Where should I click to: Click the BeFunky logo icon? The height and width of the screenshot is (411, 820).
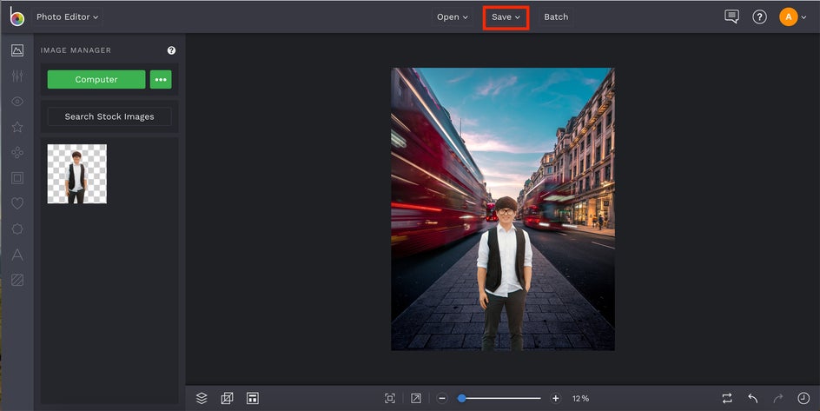pyautogui.click(x=17, y=17)
